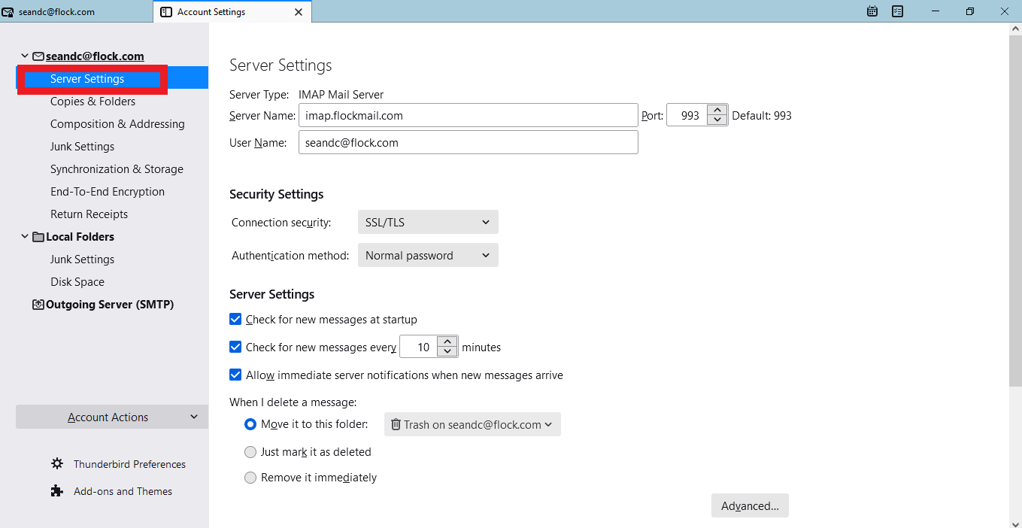Screen dimensions: 1022x528
Task: Toggle Check for new messages at startup
Action: tap(235, 320)
